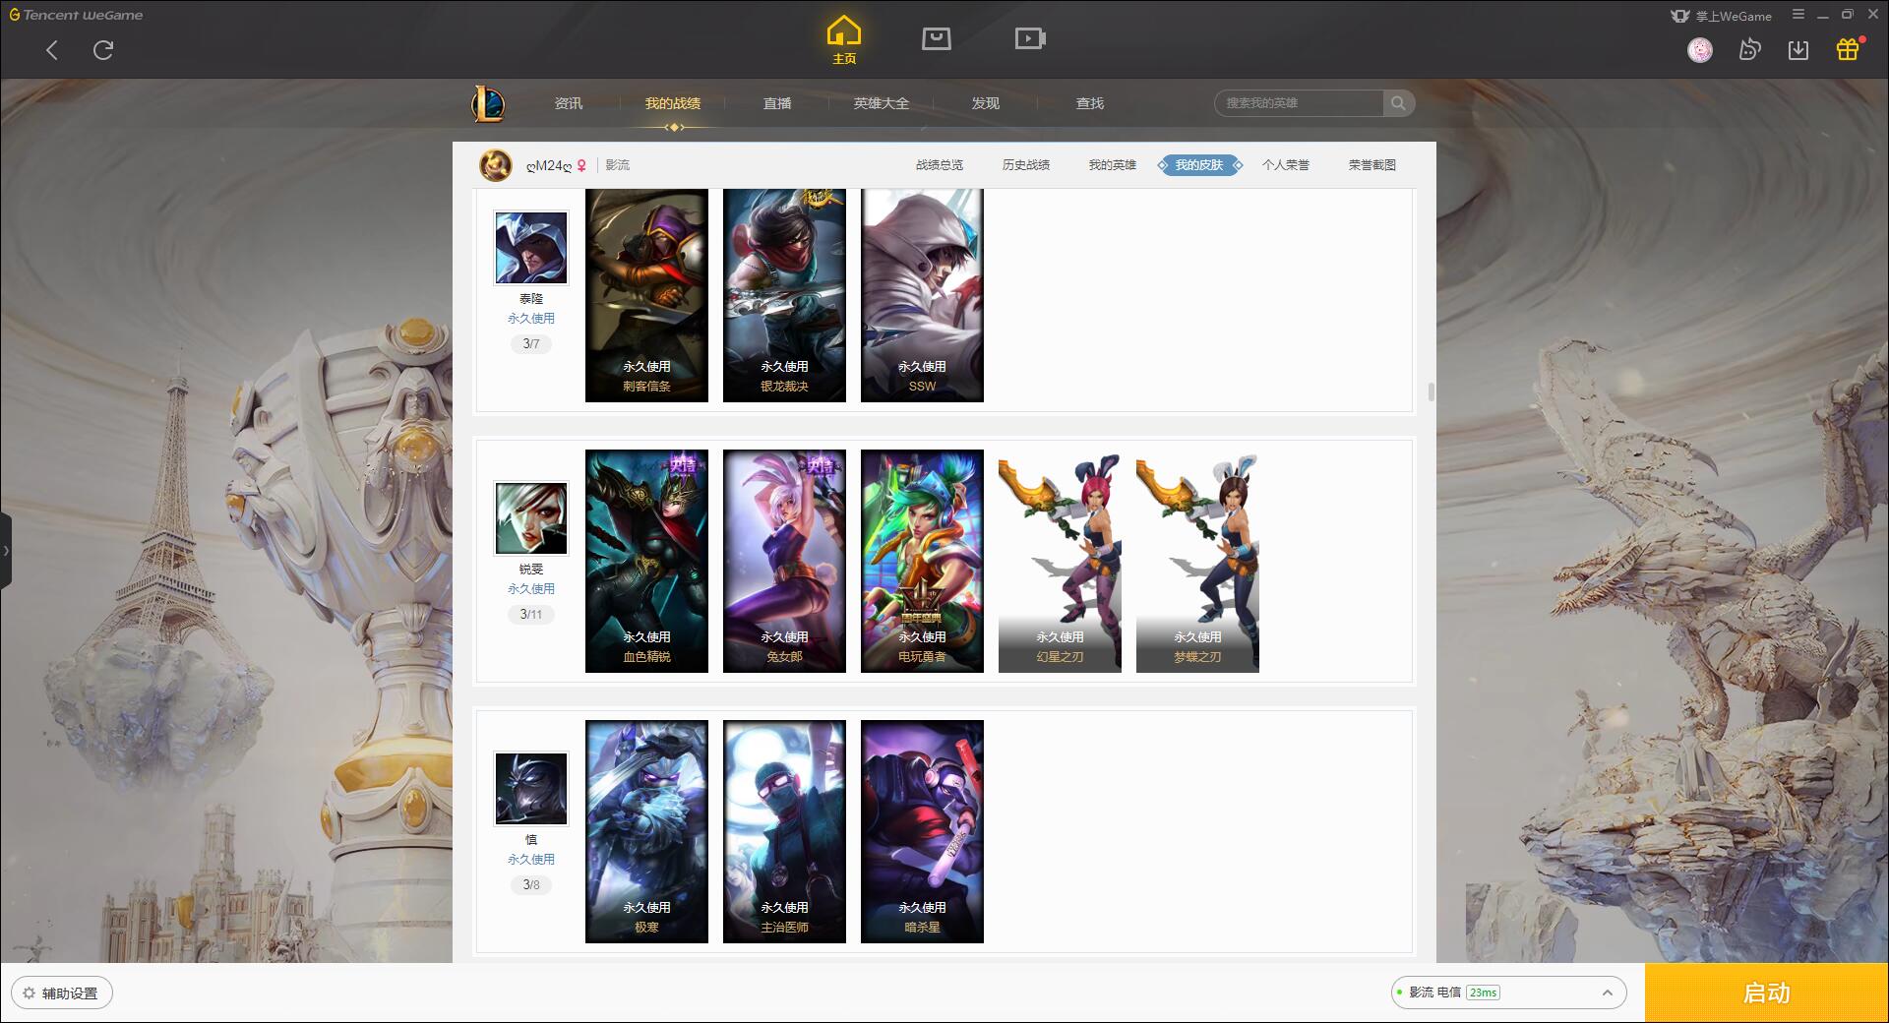Open the 暗杀星 skin card

[922, 831]
